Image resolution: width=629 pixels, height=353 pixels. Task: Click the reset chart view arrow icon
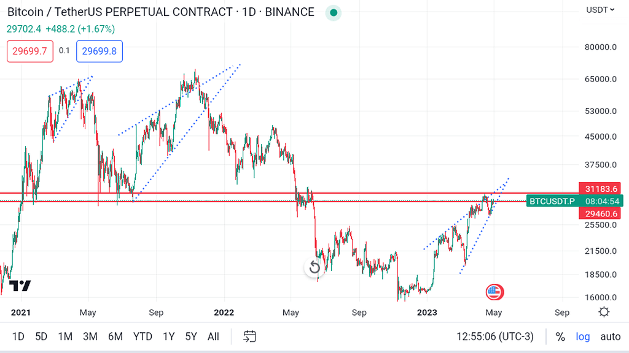pos(314,267)
